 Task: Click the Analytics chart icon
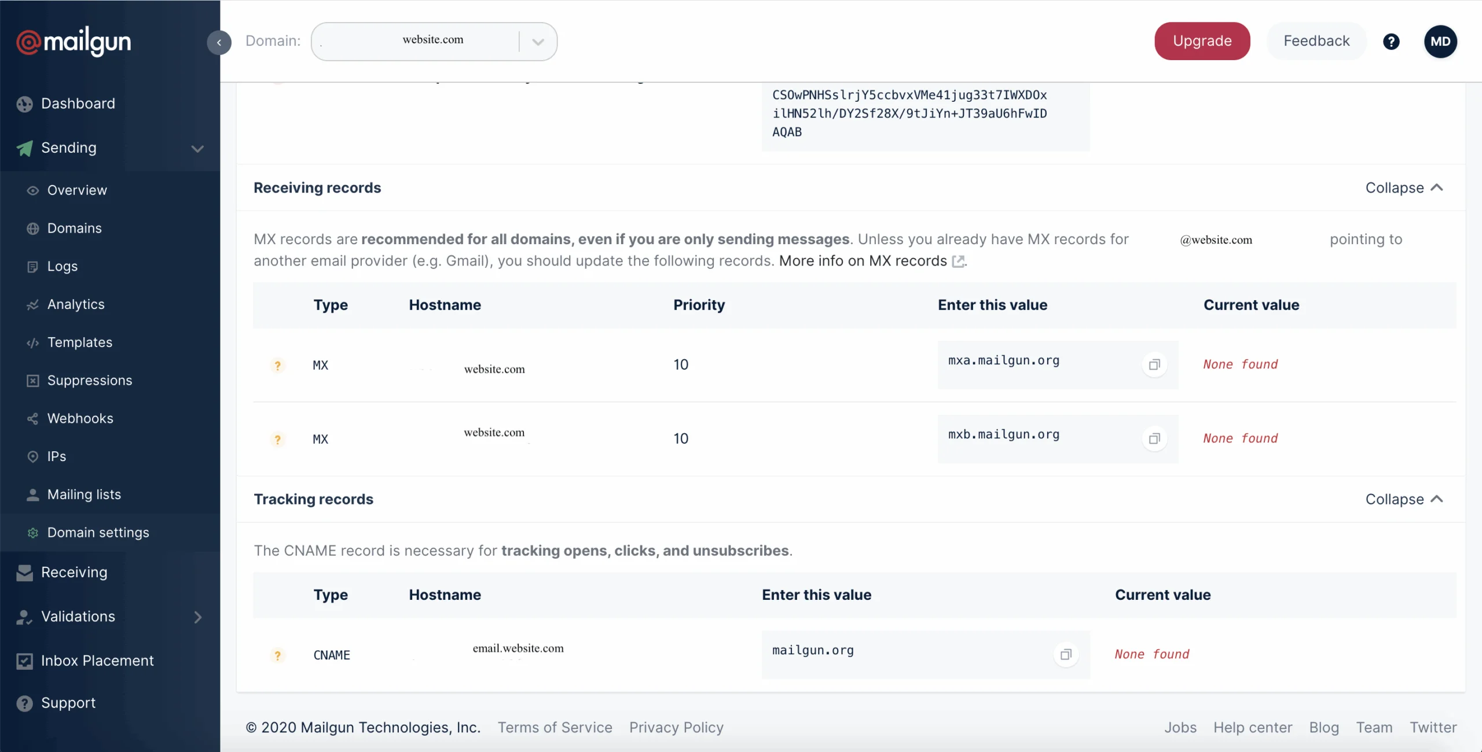pyautogui.click(x=33, y=305)
